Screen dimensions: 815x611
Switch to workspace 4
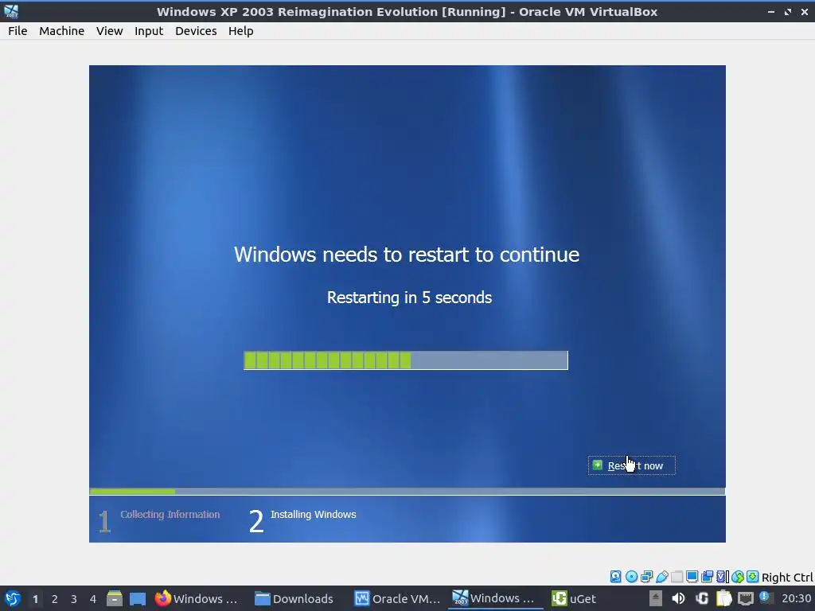pos(93,599)
